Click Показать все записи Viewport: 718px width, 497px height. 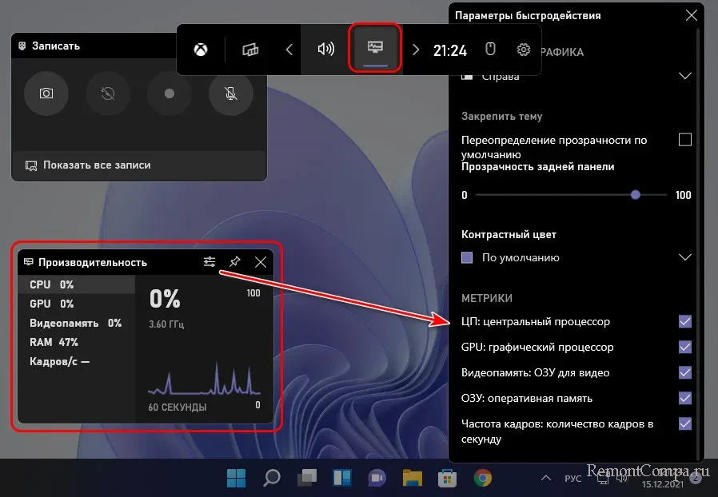click(139, 165)
